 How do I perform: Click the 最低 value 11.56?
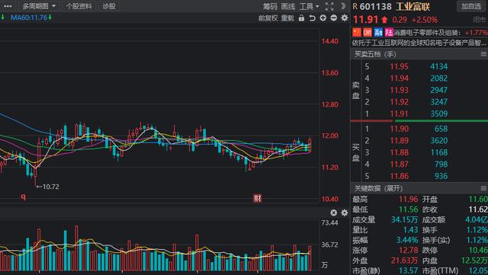(x=409, y=209)
